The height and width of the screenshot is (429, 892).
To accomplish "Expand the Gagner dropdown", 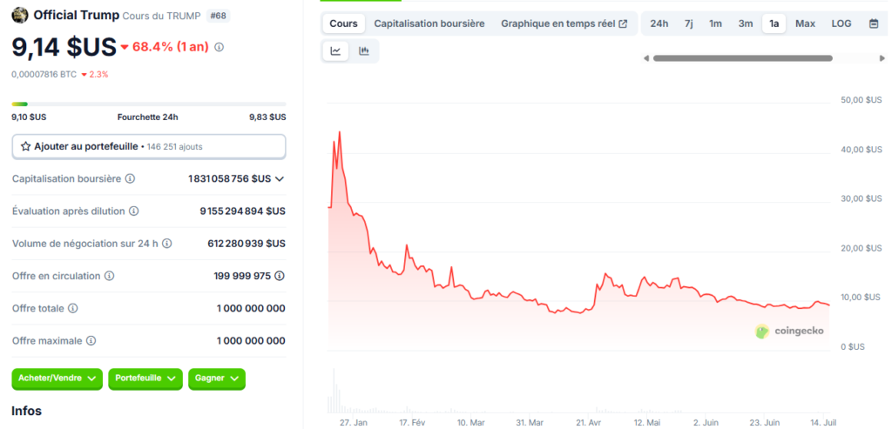I will click(x=216, y=379).
